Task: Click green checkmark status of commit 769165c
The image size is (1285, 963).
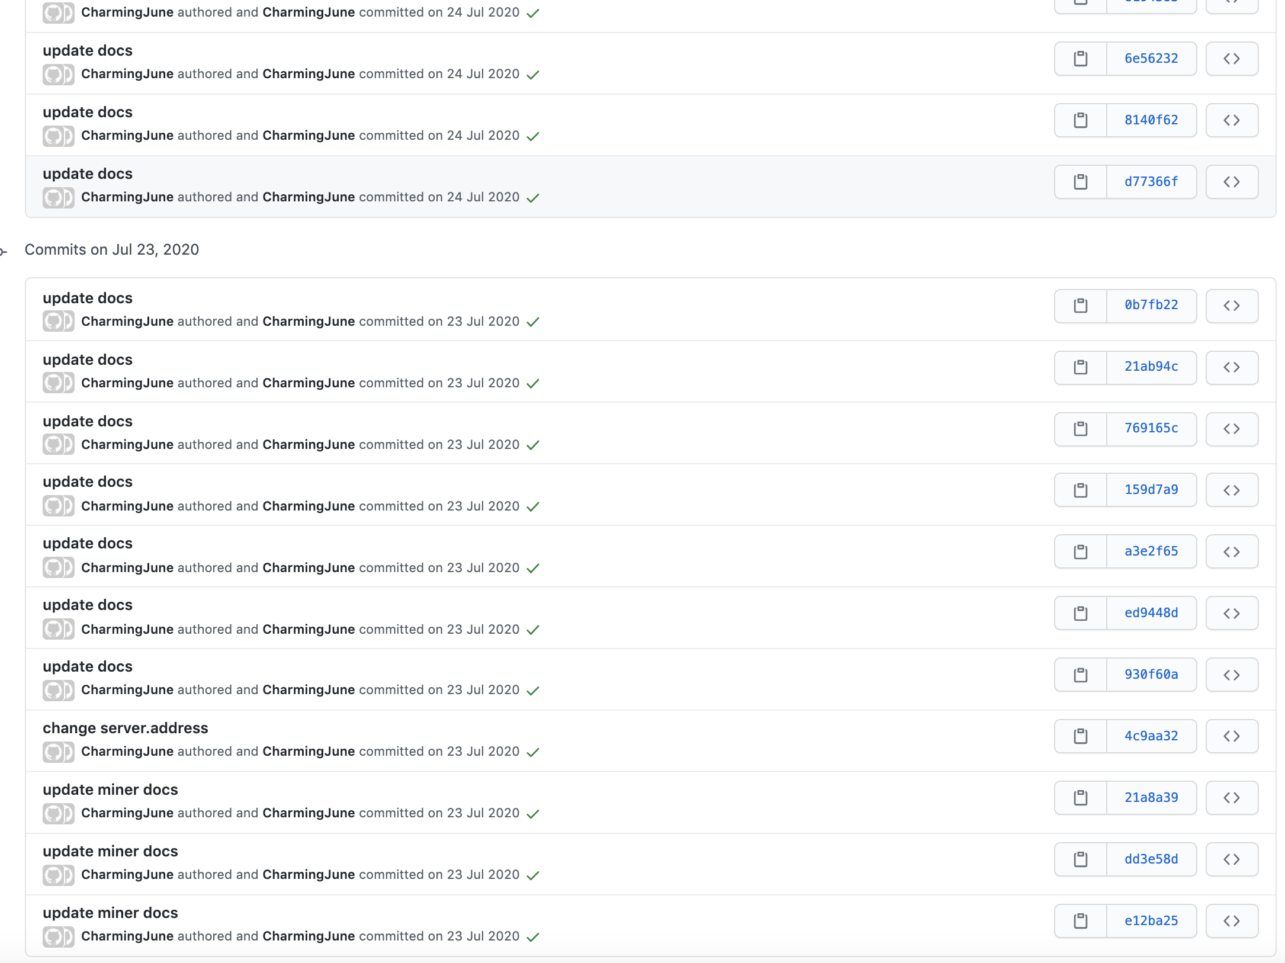Action: pos(532,445)
